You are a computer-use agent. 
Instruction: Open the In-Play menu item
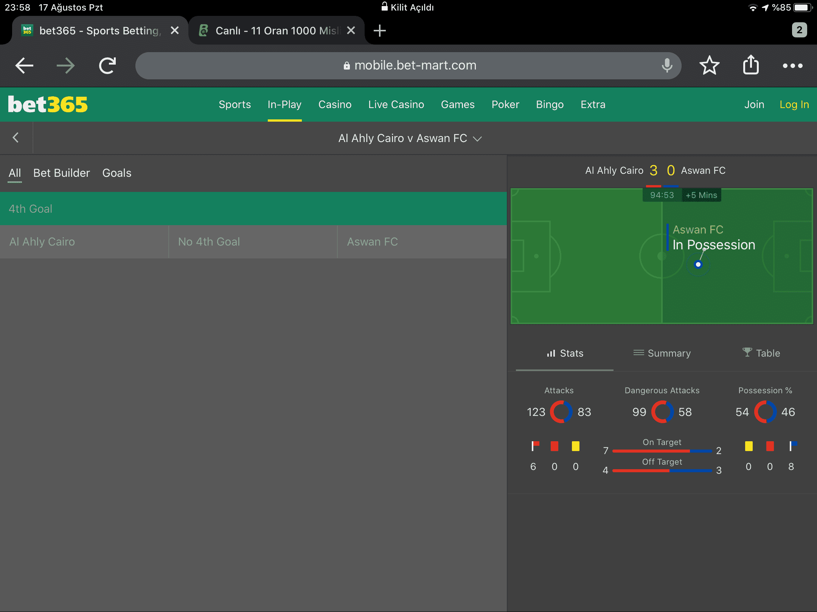[284, 105]
